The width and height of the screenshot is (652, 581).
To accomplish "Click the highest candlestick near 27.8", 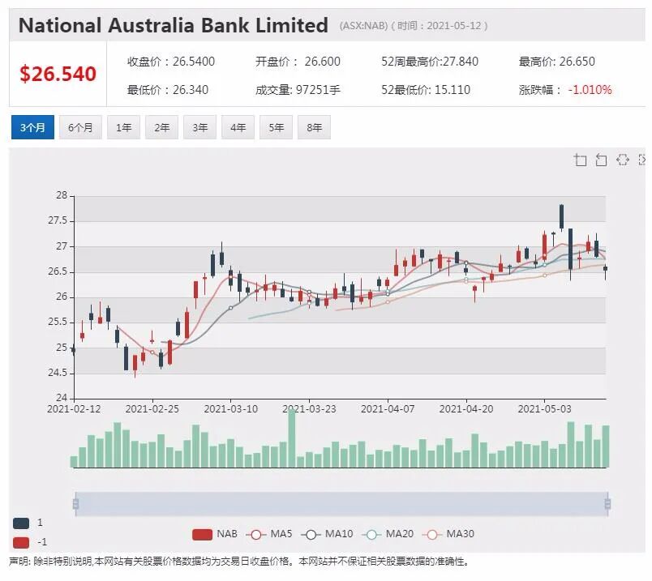I will pos(562,217).
